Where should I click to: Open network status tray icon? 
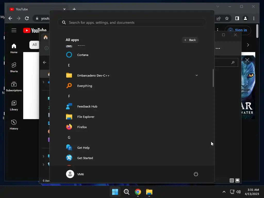tap(232, 192)
